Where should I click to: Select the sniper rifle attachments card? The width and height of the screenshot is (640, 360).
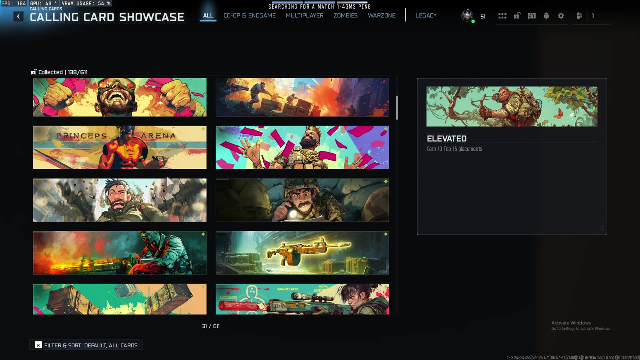coord(302,299)
